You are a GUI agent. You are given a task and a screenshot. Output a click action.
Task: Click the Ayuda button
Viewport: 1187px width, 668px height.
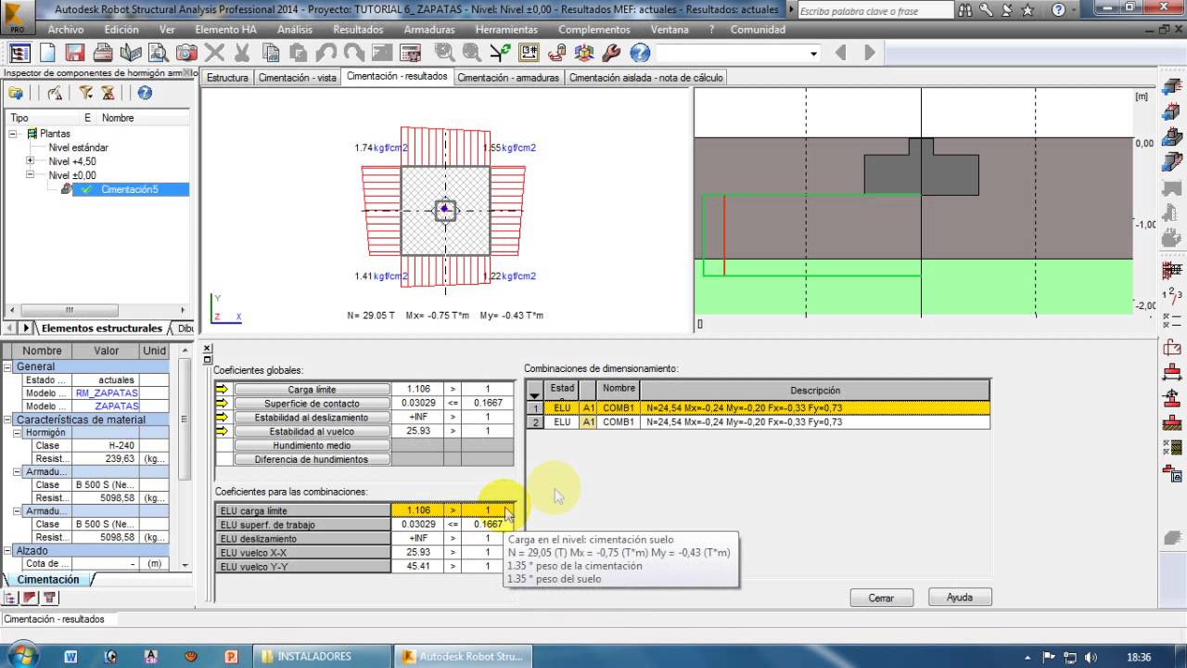[960, 597]
